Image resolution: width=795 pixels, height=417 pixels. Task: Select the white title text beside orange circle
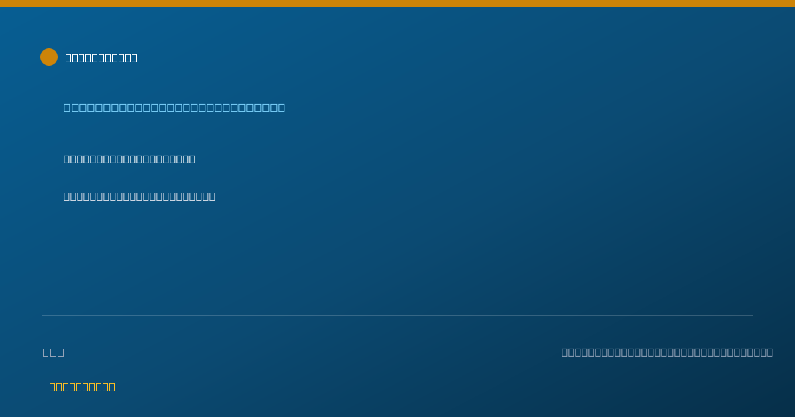click(x=101, y=58)
